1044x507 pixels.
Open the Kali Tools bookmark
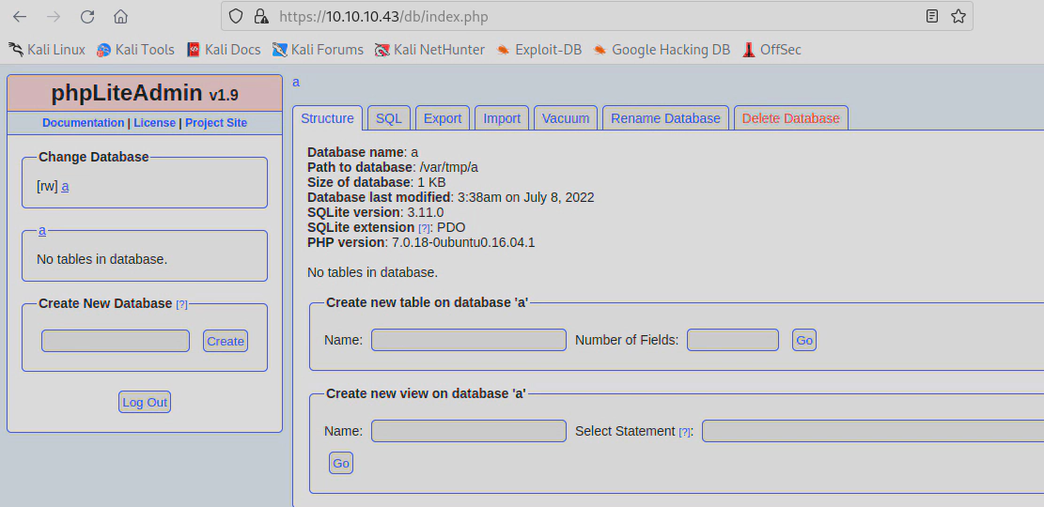tap(135, 50)
